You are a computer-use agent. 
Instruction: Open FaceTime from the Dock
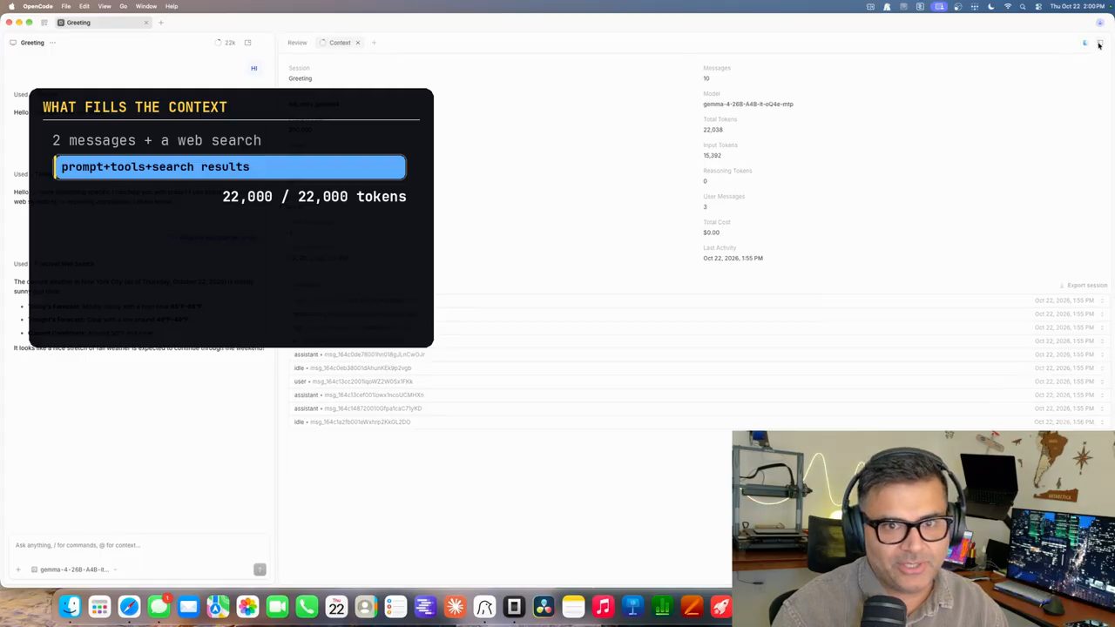pyautogui.click(x=277, y=607)
